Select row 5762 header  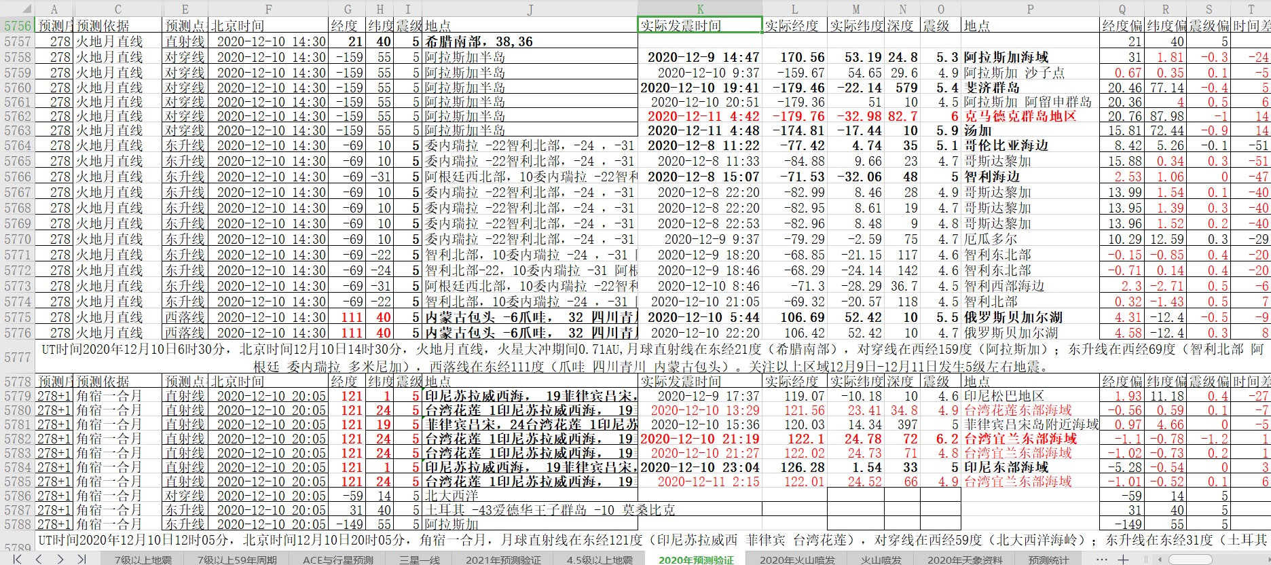pos(17,116)
